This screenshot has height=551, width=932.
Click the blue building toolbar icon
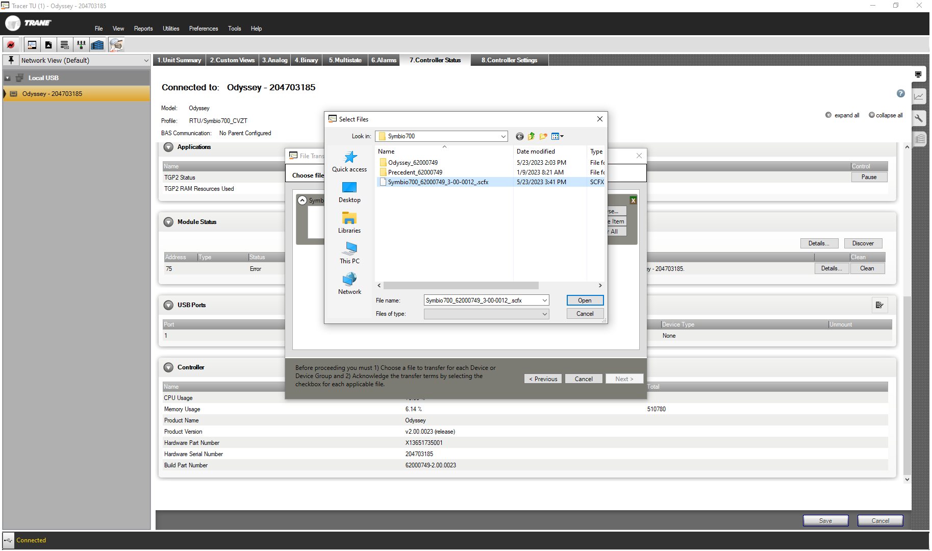(97, 45)
